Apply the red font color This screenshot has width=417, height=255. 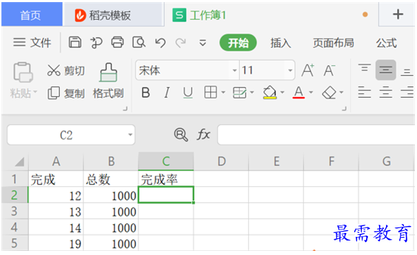(298, 92)
